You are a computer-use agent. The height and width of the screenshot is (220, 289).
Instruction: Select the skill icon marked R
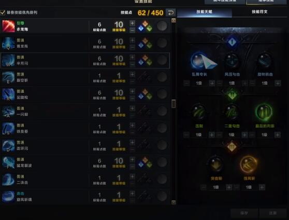coord(8,94)
